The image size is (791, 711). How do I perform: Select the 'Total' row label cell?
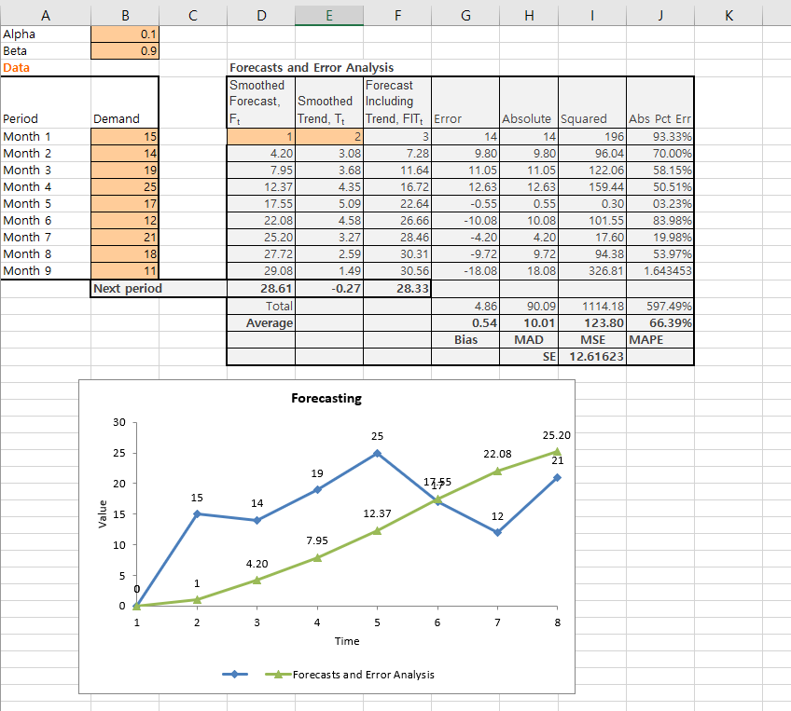point(261,306)
